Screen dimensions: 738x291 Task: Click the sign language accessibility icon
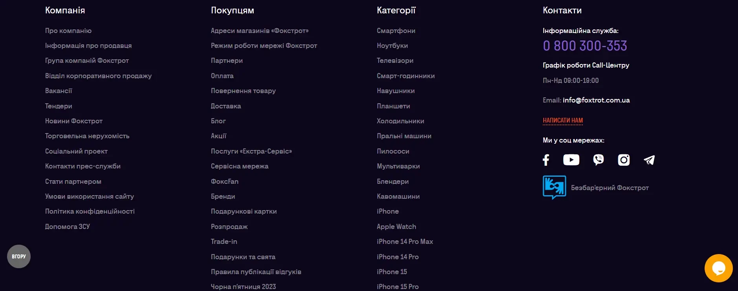(x=554, y=187)
